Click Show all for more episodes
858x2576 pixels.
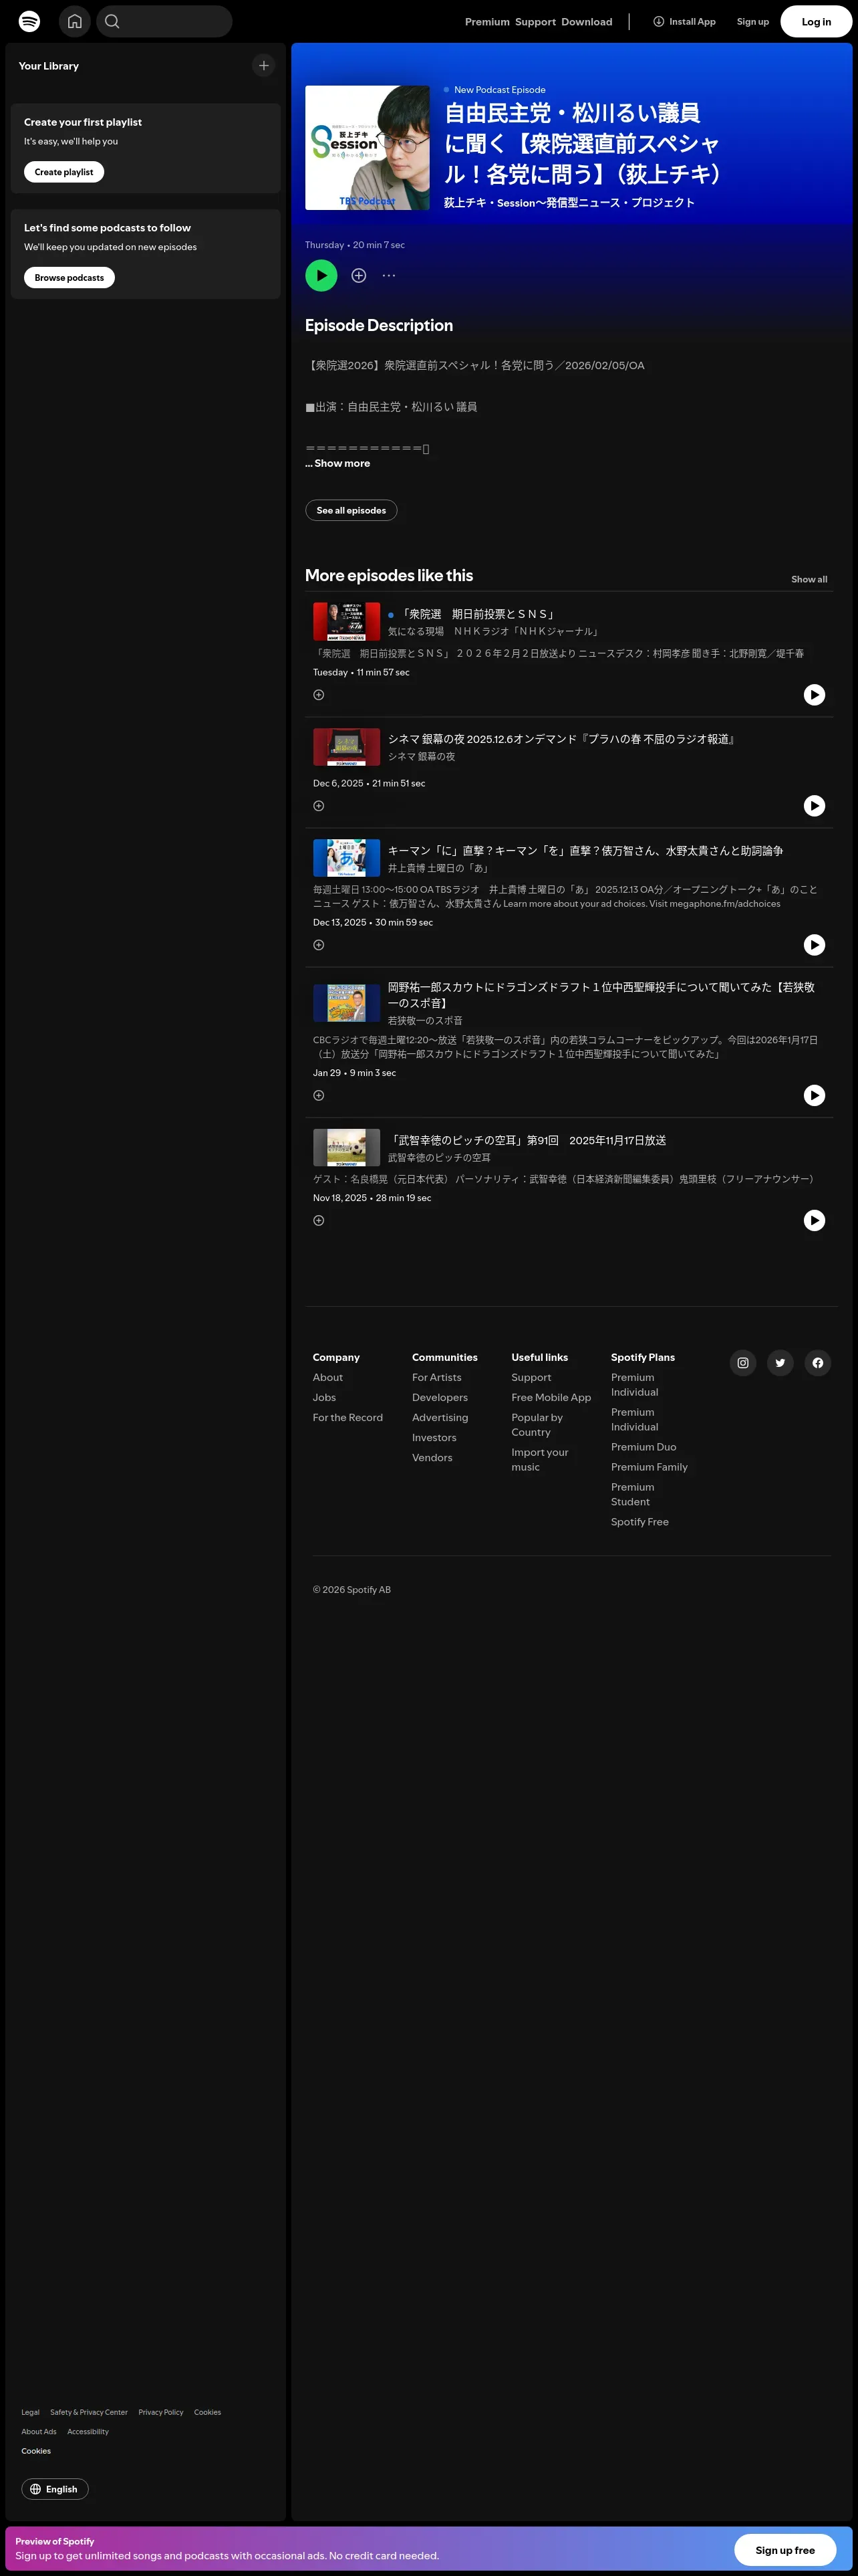click(809, 580)
